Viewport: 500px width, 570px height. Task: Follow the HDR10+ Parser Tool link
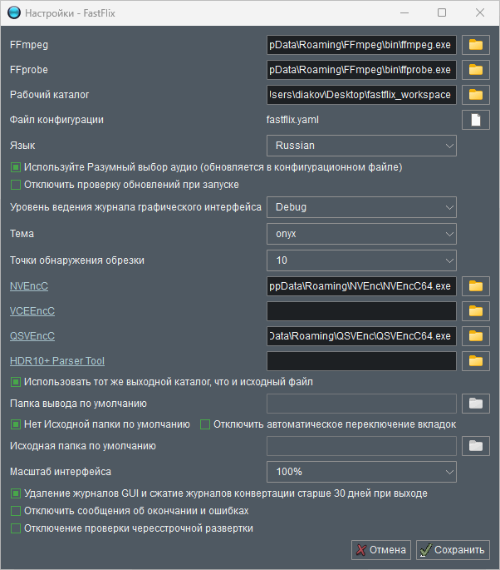57,361
